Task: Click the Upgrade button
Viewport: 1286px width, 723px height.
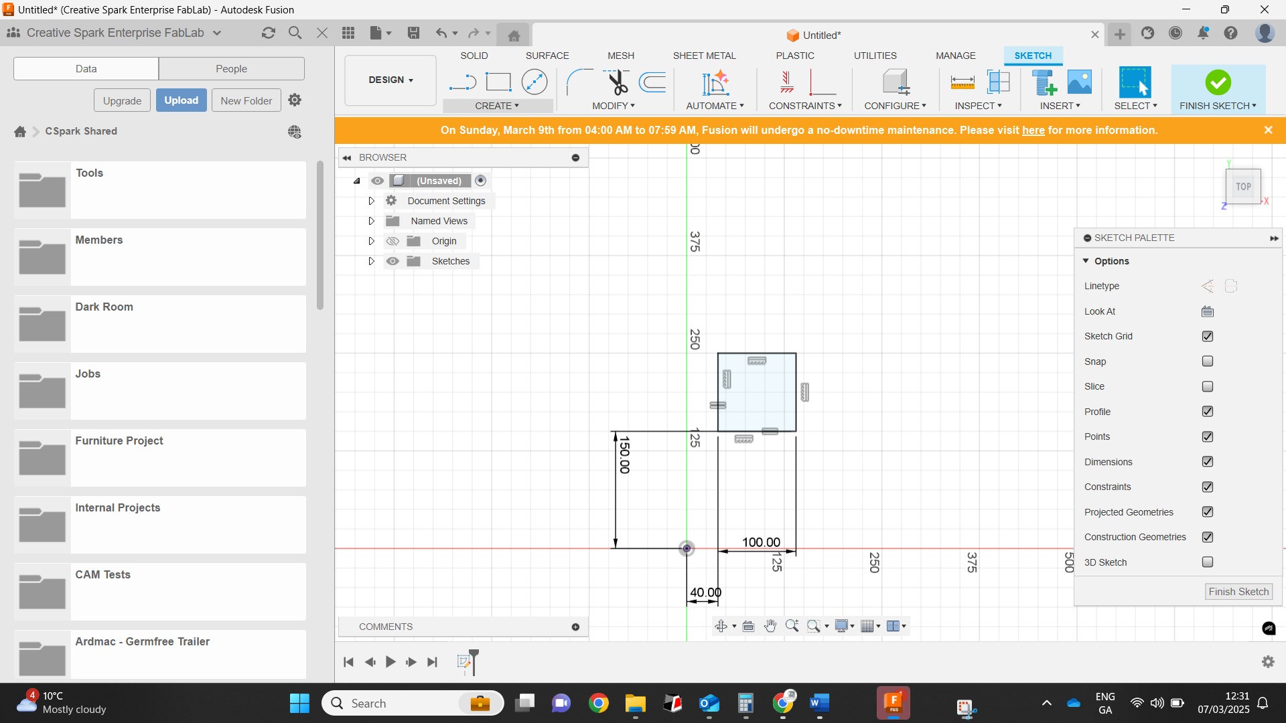Action: point(123,100)
